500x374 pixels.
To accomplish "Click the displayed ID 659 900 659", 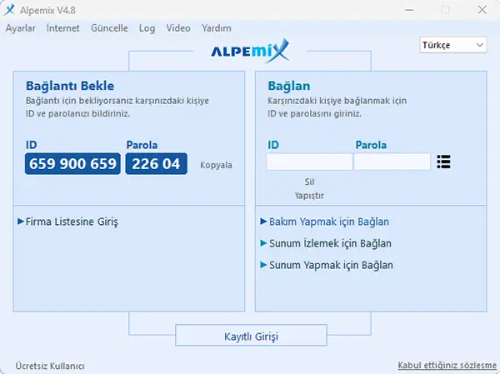I will pos(72,163).
